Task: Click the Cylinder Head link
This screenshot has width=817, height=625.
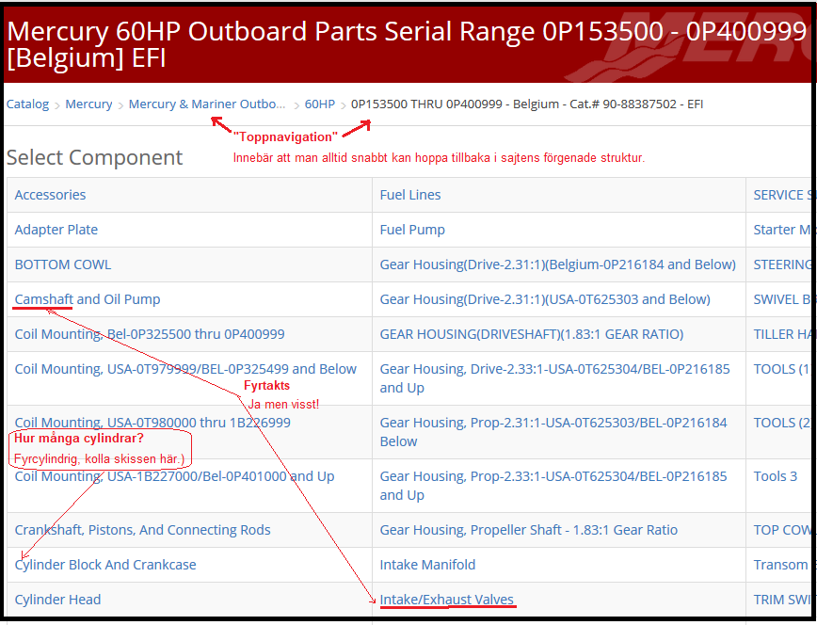Action: click(x=57, y=600)
